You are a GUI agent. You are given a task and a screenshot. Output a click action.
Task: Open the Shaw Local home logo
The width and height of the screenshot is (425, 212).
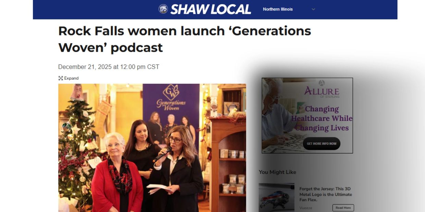point(205,9)
